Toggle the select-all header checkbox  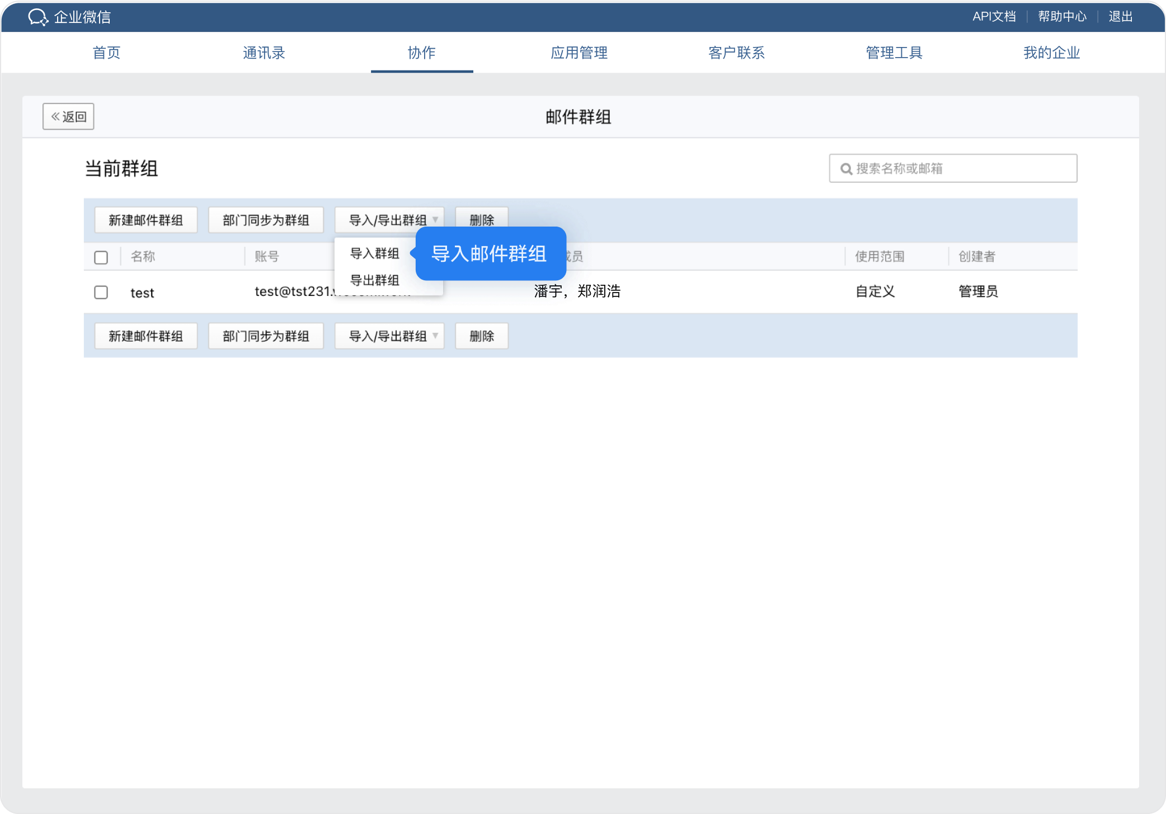pos(101,257)
